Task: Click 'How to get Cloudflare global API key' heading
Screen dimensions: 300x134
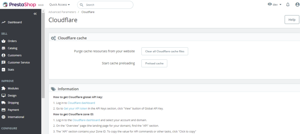Action: [78, 97]
